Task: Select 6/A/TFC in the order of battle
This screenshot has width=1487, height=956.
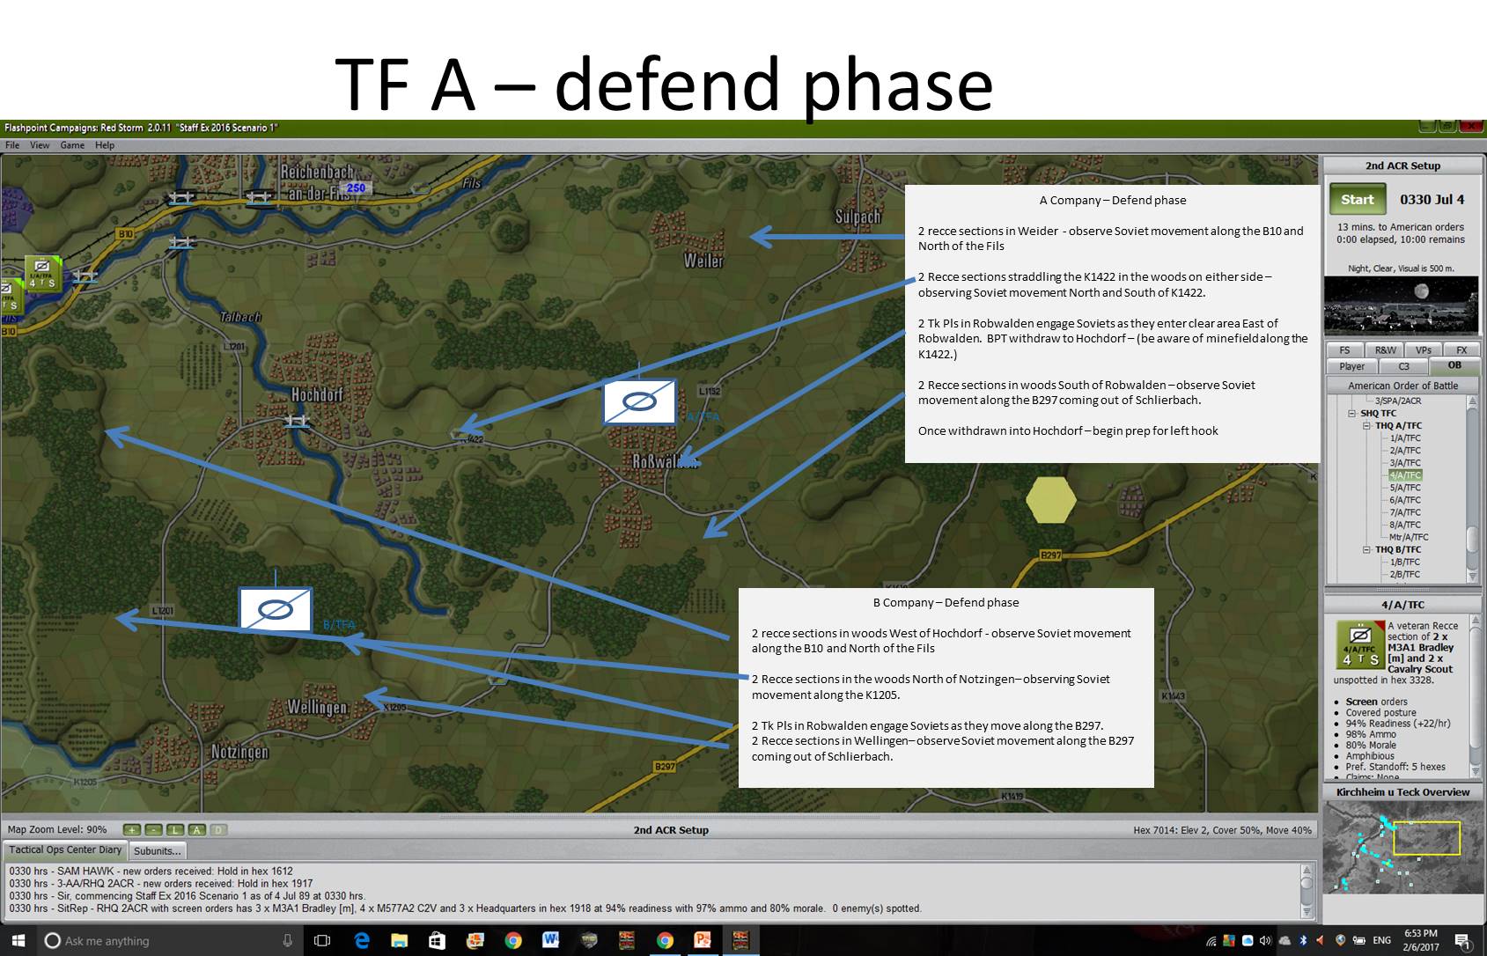Action: point(1405,500)
